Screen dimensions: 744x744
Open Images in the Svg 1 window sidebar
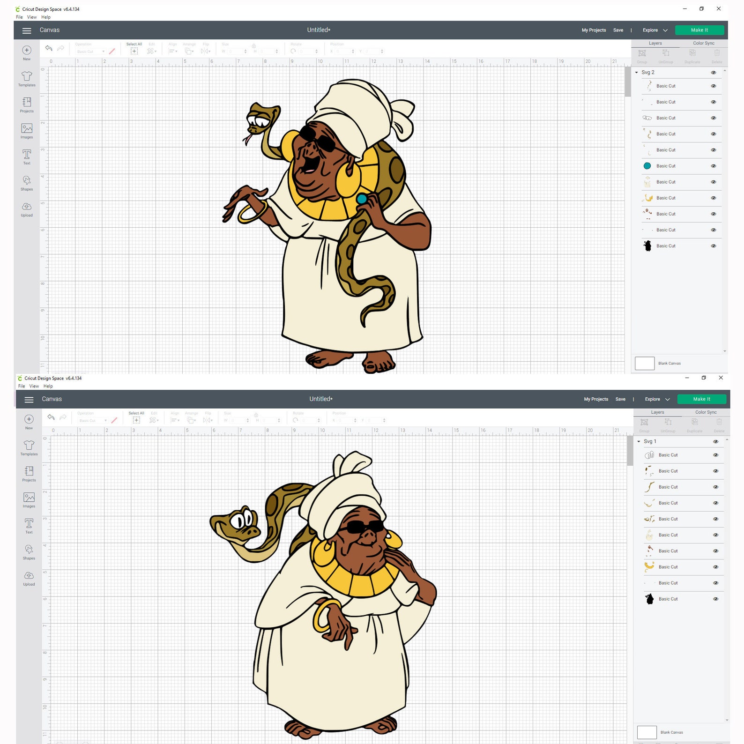pos(29,500)
